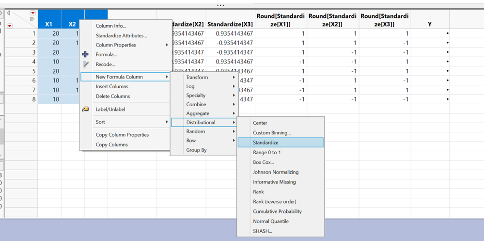The width and height of the screenshot is (484, 241).
Task: Select Delete Columns
Action: point(113,96)
